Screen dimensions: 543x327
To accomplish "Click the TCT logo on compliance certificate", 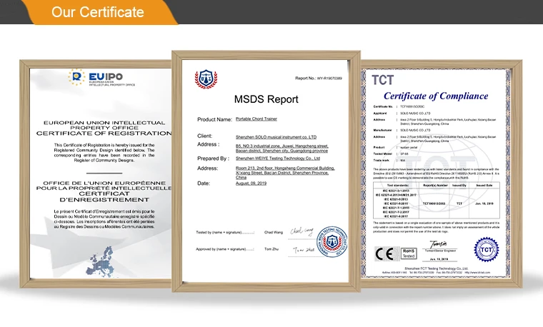I will point(382,80).
